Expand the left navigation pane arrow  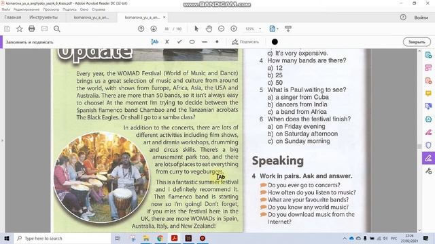(2, 140)
